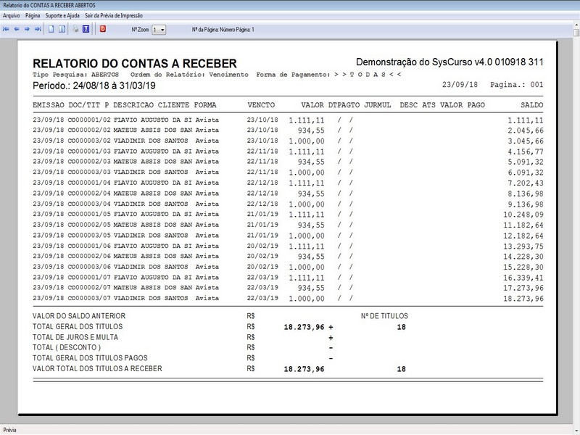The image size is (580, 435).
Task: Click document CO000001/06 row entry
Action: pyautogui.click(x=89, y=246)
